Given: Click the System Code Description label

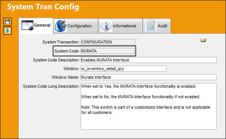Looking at the screenshot, I should [x=56, y=60].
